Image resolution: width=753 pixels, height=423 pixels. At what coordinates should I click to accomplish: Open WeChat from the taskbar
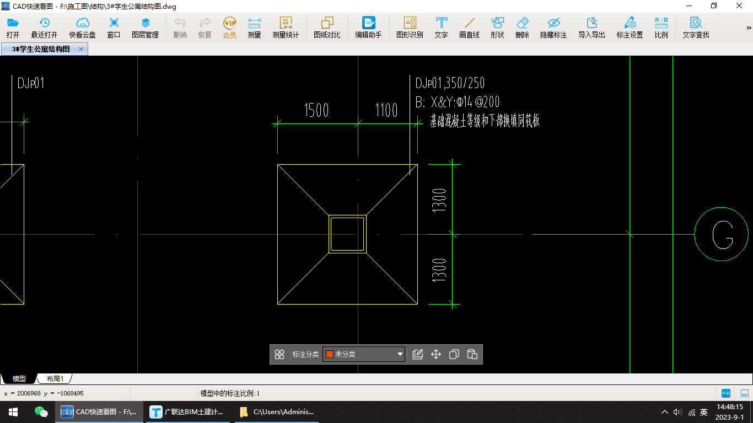(x=41, y=411)
